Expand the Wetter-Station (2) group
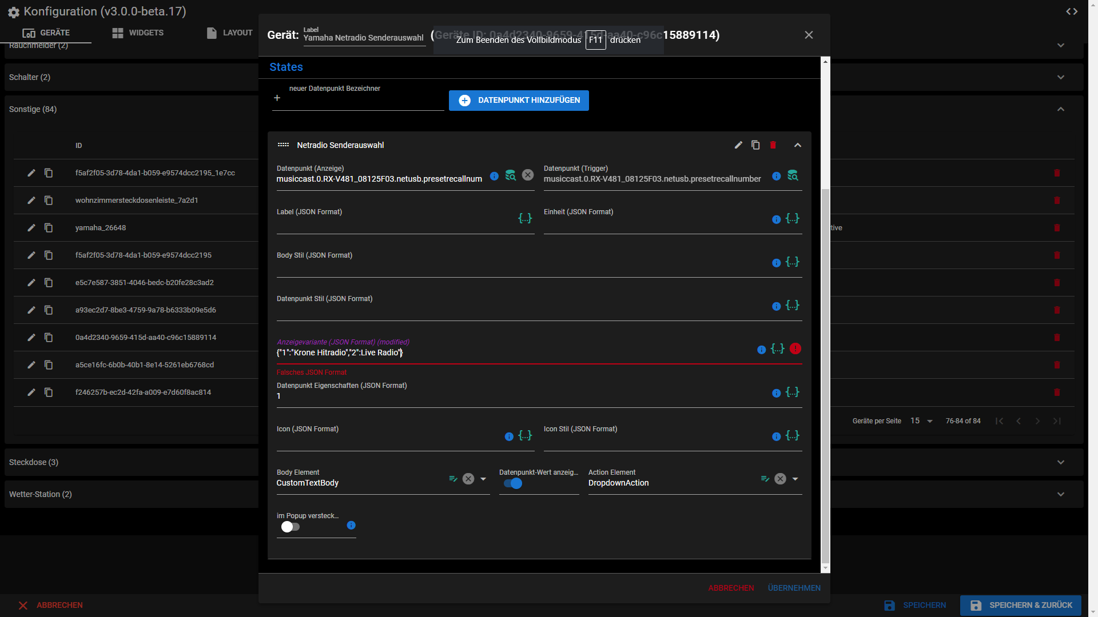This screenshot has height=617, width=1098. (x=1061, y=494)
